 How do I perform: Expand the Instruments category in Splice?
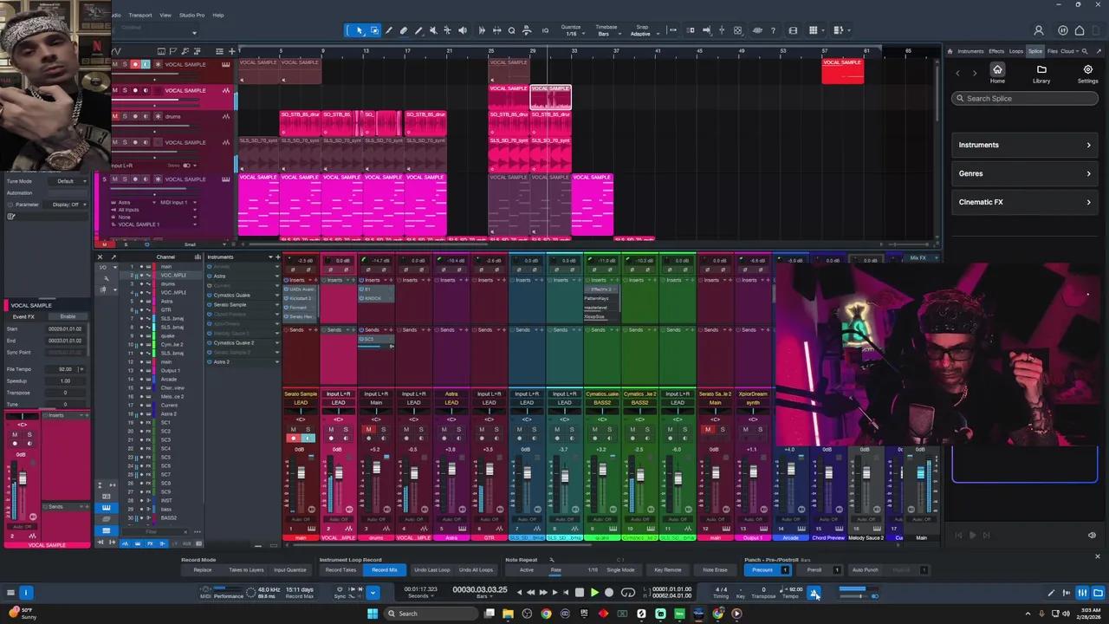pyautogui.click(x=1024, y=145)
